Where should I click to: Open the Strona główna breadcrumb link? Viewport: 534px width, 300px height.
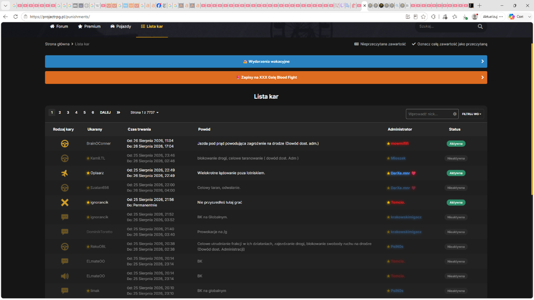(57, 44)
